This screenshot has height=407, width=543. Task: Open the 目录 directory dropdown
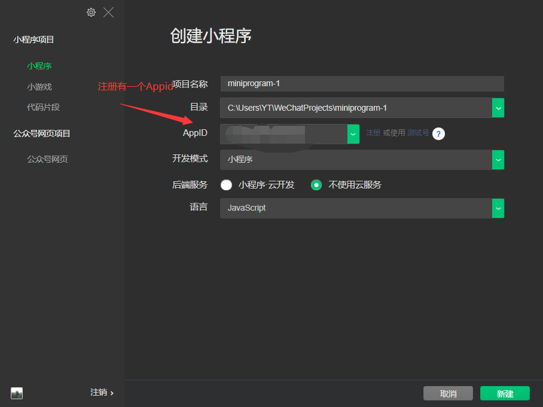tap(499, 108)
